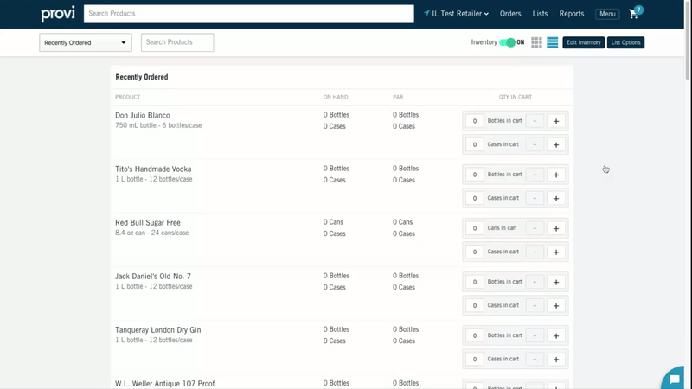Click '750 mL bottle - 6 bottles/case' text
The image size is (692, 389).
coord(158,125)
